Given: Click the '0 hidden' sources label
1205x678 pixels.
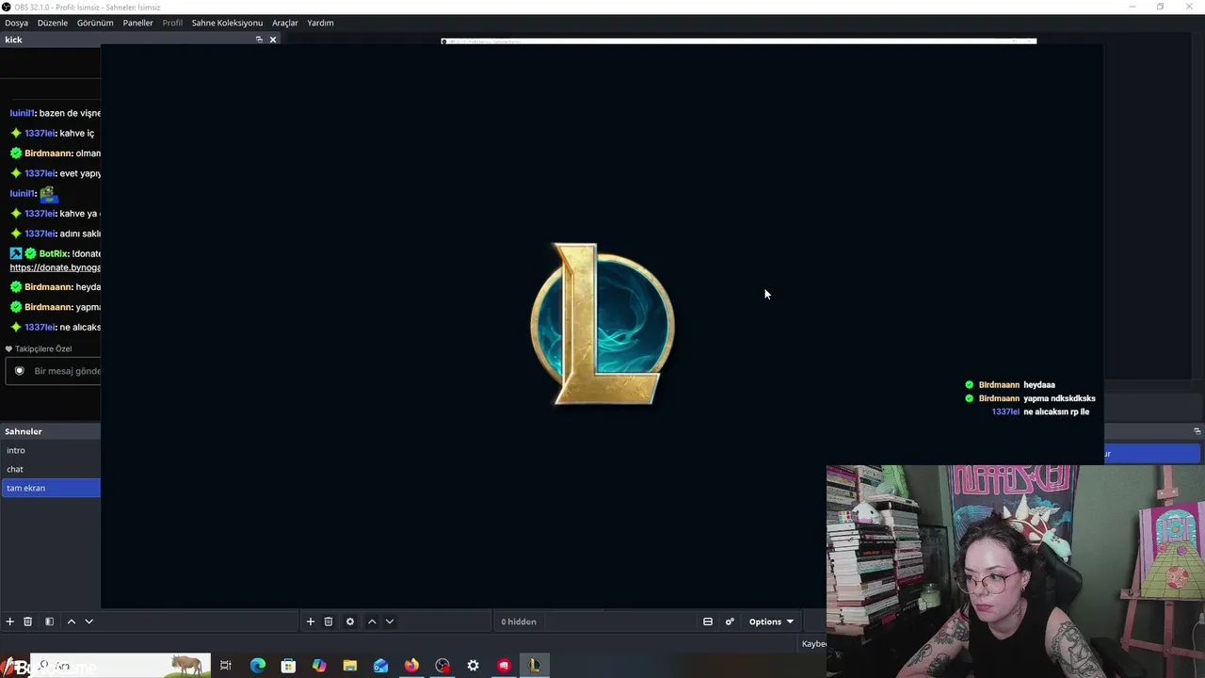Looking at the screenshot, I should point(519,621).
